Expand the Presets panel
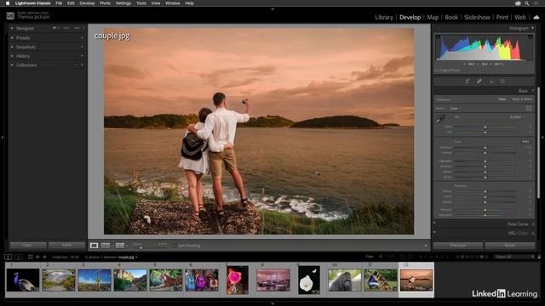Screen dimensions: 545x306 tap(12, 37)
